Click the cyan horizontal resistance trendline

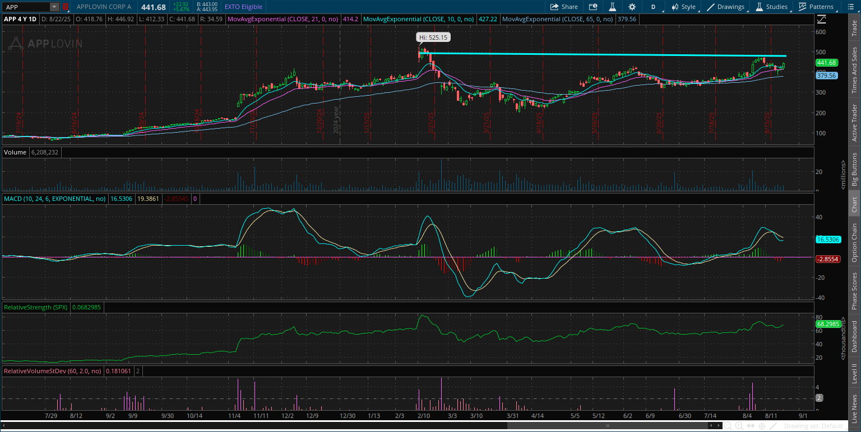click(x=603, y=55)
